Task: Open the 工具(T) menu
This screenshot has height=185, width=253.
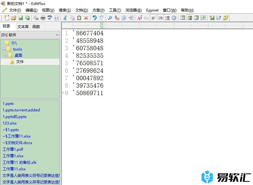Action: pos(115,10)
